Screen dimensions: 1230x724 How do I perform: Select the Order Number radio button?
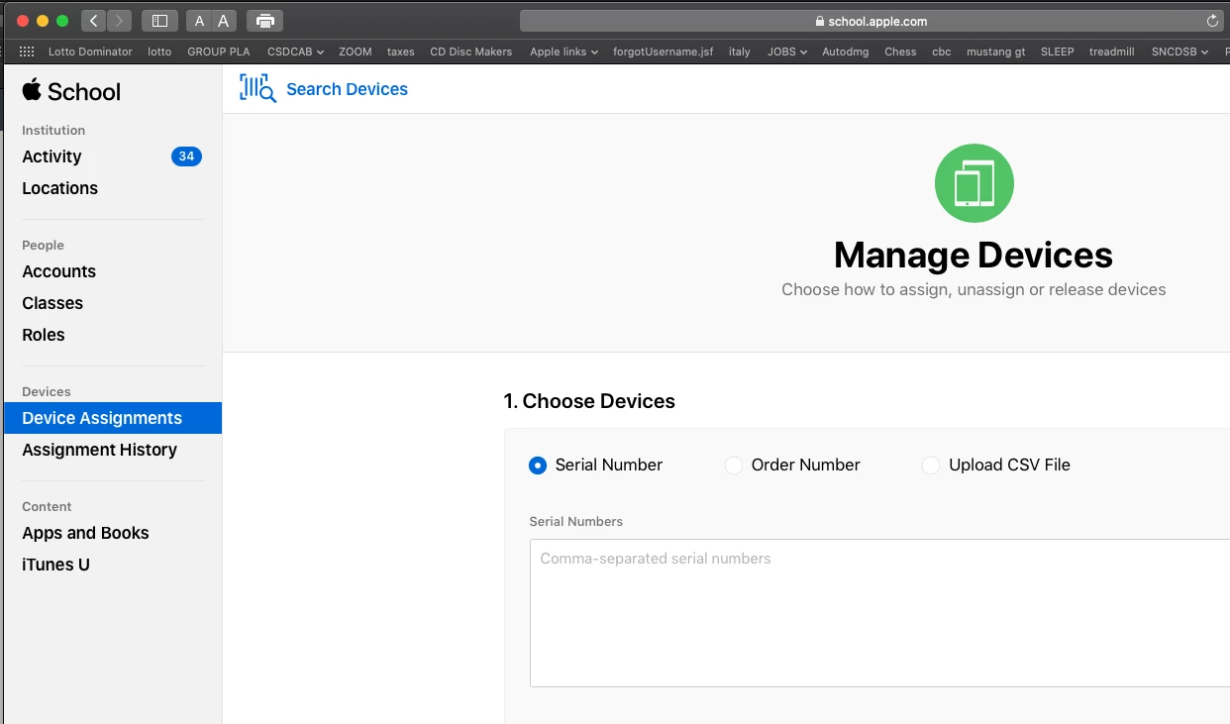point(734,465)
